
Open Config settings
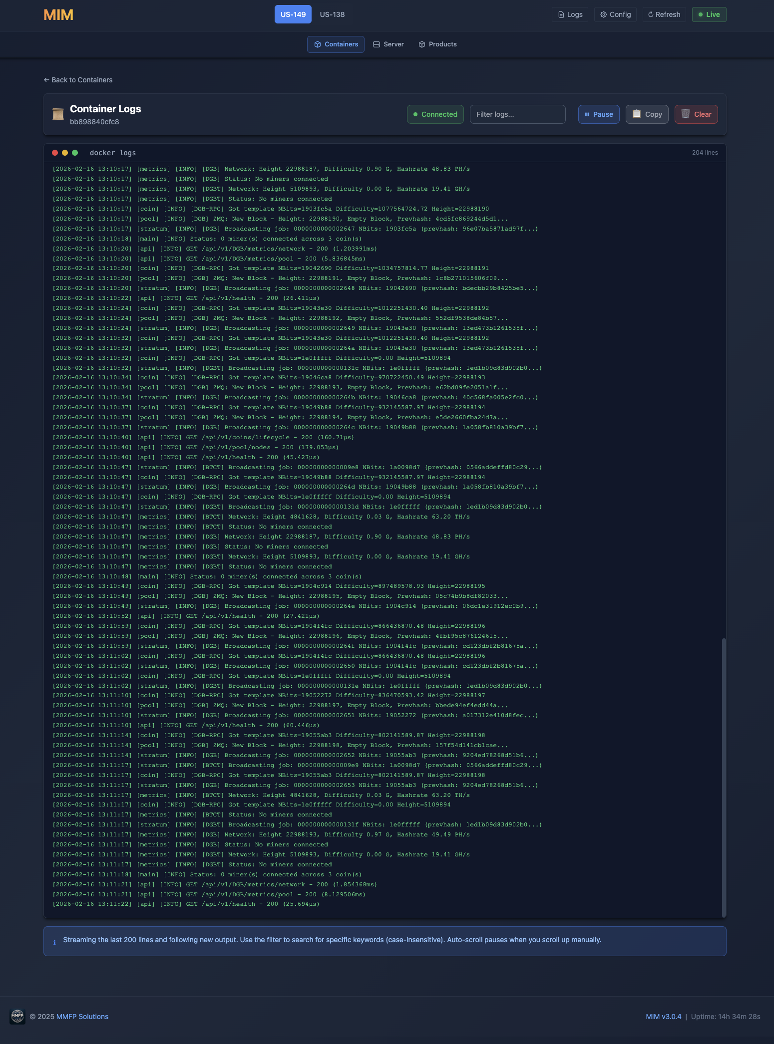click(615, 14)
